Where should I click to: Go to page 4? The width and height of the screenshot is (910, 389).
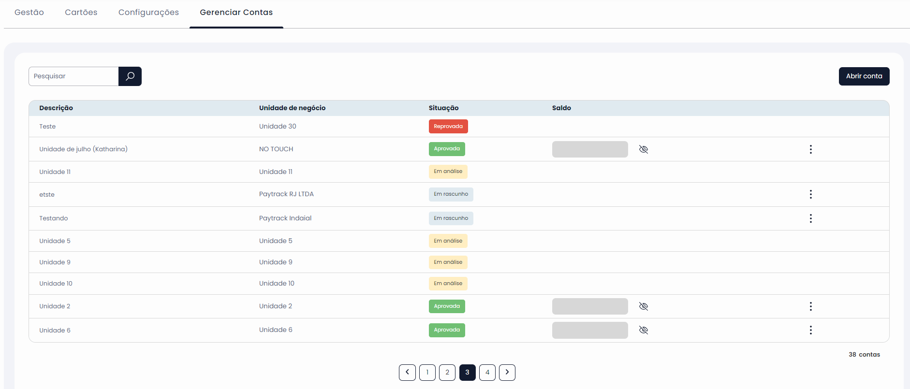487,373
